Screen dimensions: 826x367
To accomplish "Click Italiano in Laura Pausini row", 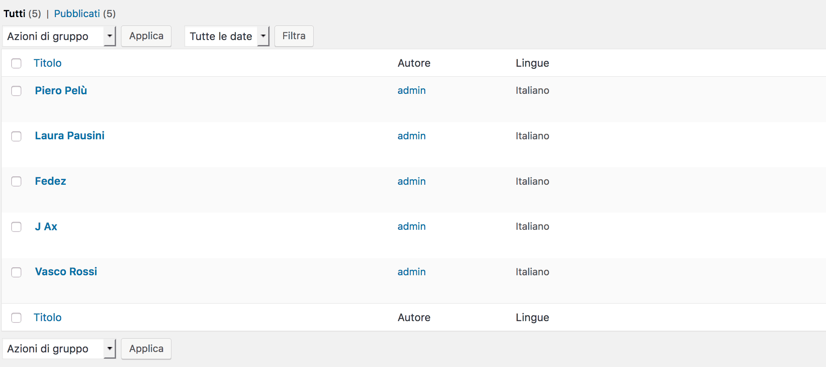I will pos(532,136).
